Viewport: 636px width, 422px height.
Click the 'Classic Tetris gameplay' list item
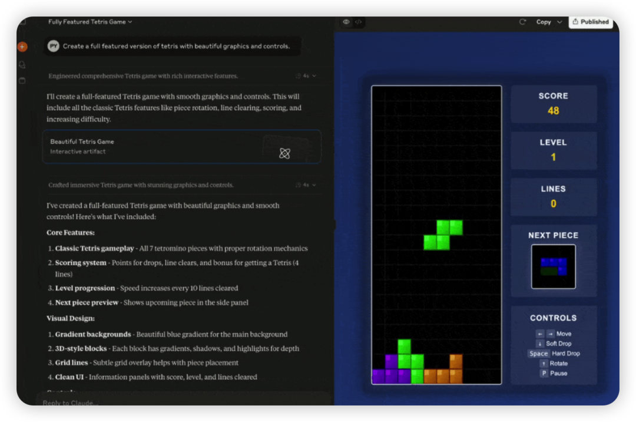[x=181, y=248]
